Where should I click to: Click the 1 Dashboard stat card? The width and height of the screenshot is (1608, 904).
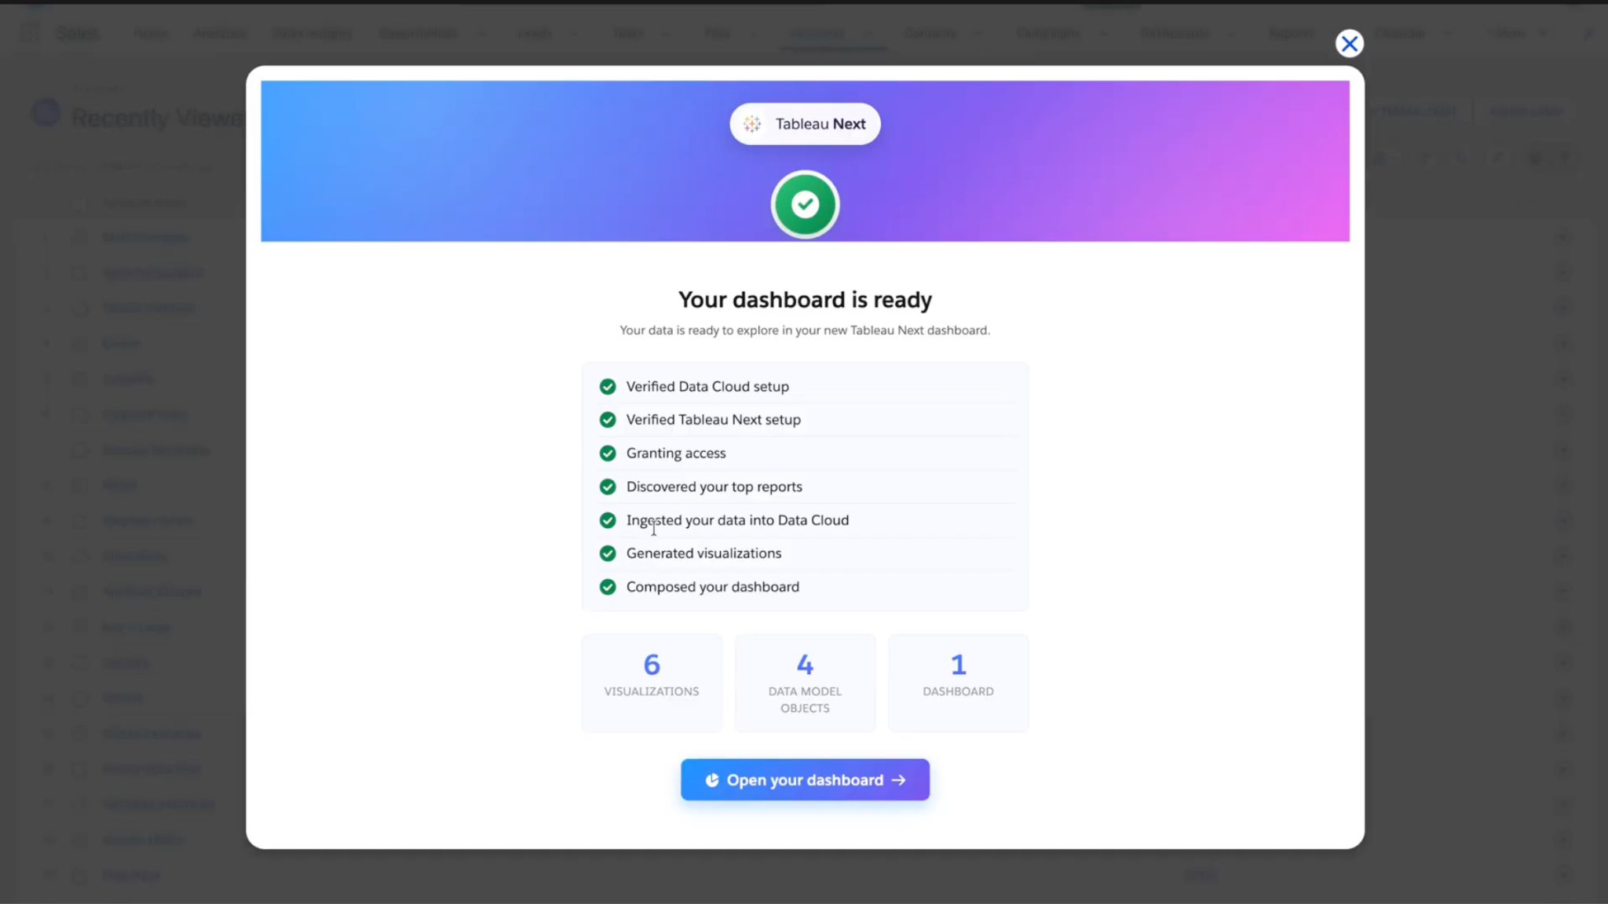click(x=958, y=683)
